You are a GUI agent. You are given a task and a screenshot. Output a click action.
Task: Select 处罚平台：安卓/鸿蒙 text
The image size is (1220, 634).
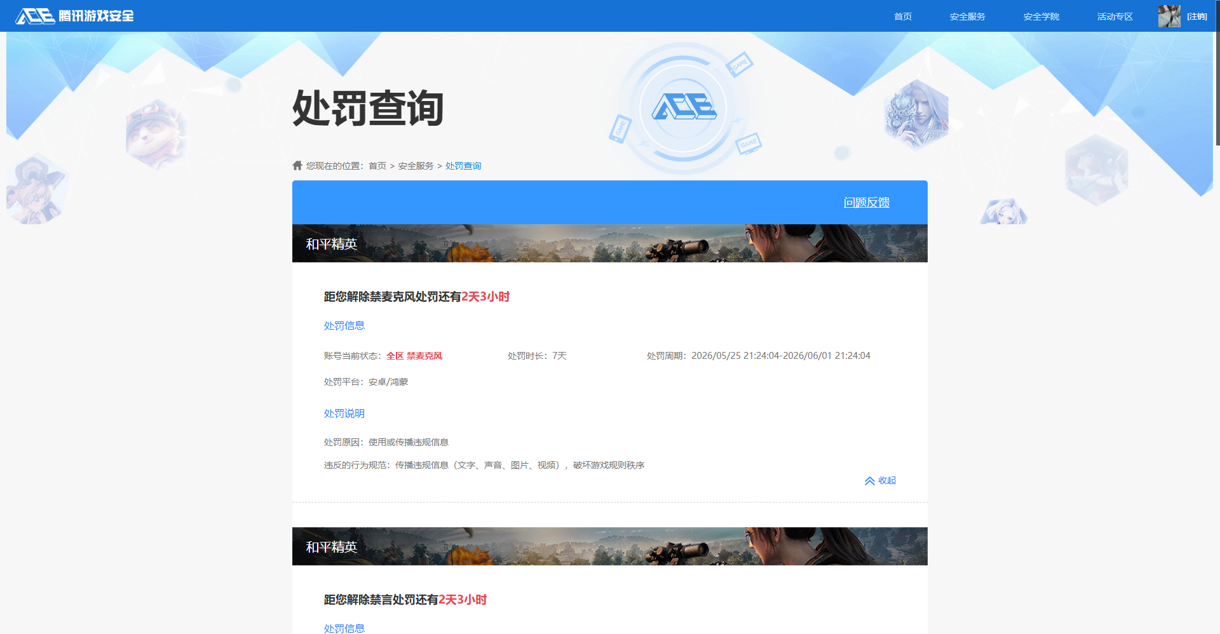coord(366,382)
